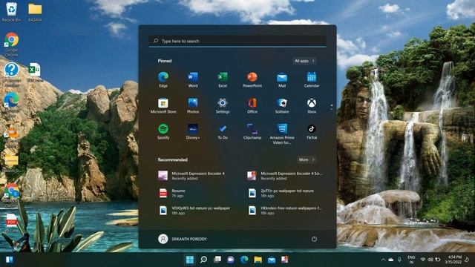Screen dimensions: 475x267
Task: Open File Explorer from taskbar
Action: click(x=258, y=260)
